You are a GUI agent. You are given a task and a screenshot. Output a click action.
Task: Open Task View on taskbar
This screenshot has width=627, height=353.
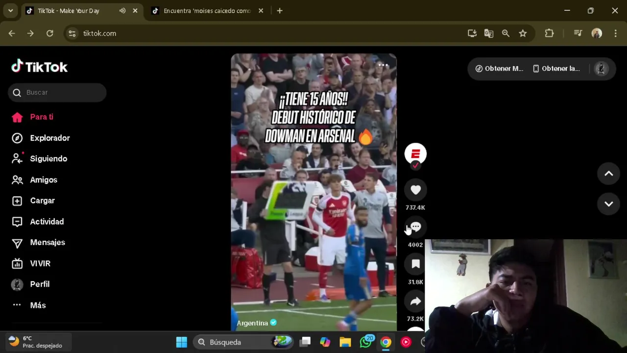point(305,342)
